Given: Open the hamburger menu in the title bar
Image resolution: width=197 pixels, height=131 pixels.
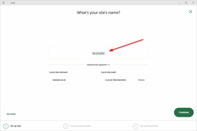Looking at the screenshot, I should (4, 2).
